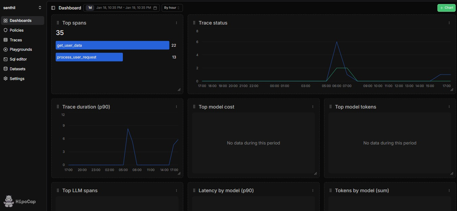Image resolution: width=457 pixels, height=211 pixels.
Task: Click Trace duration card resize corner
Action: (179, 174)
